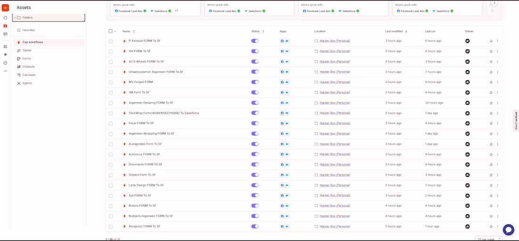The height and width of the screenshot is (241, 519).
Task: Select Zap workflows in sidebar
Action: (x=49, y=42)
